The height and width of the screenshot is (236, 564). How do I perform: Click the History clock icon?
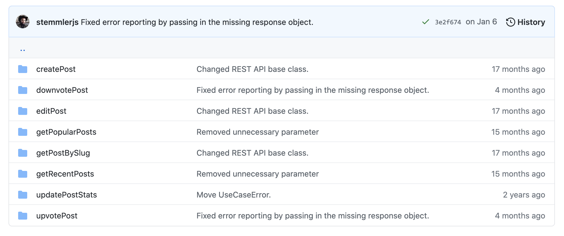click(510, 22)
